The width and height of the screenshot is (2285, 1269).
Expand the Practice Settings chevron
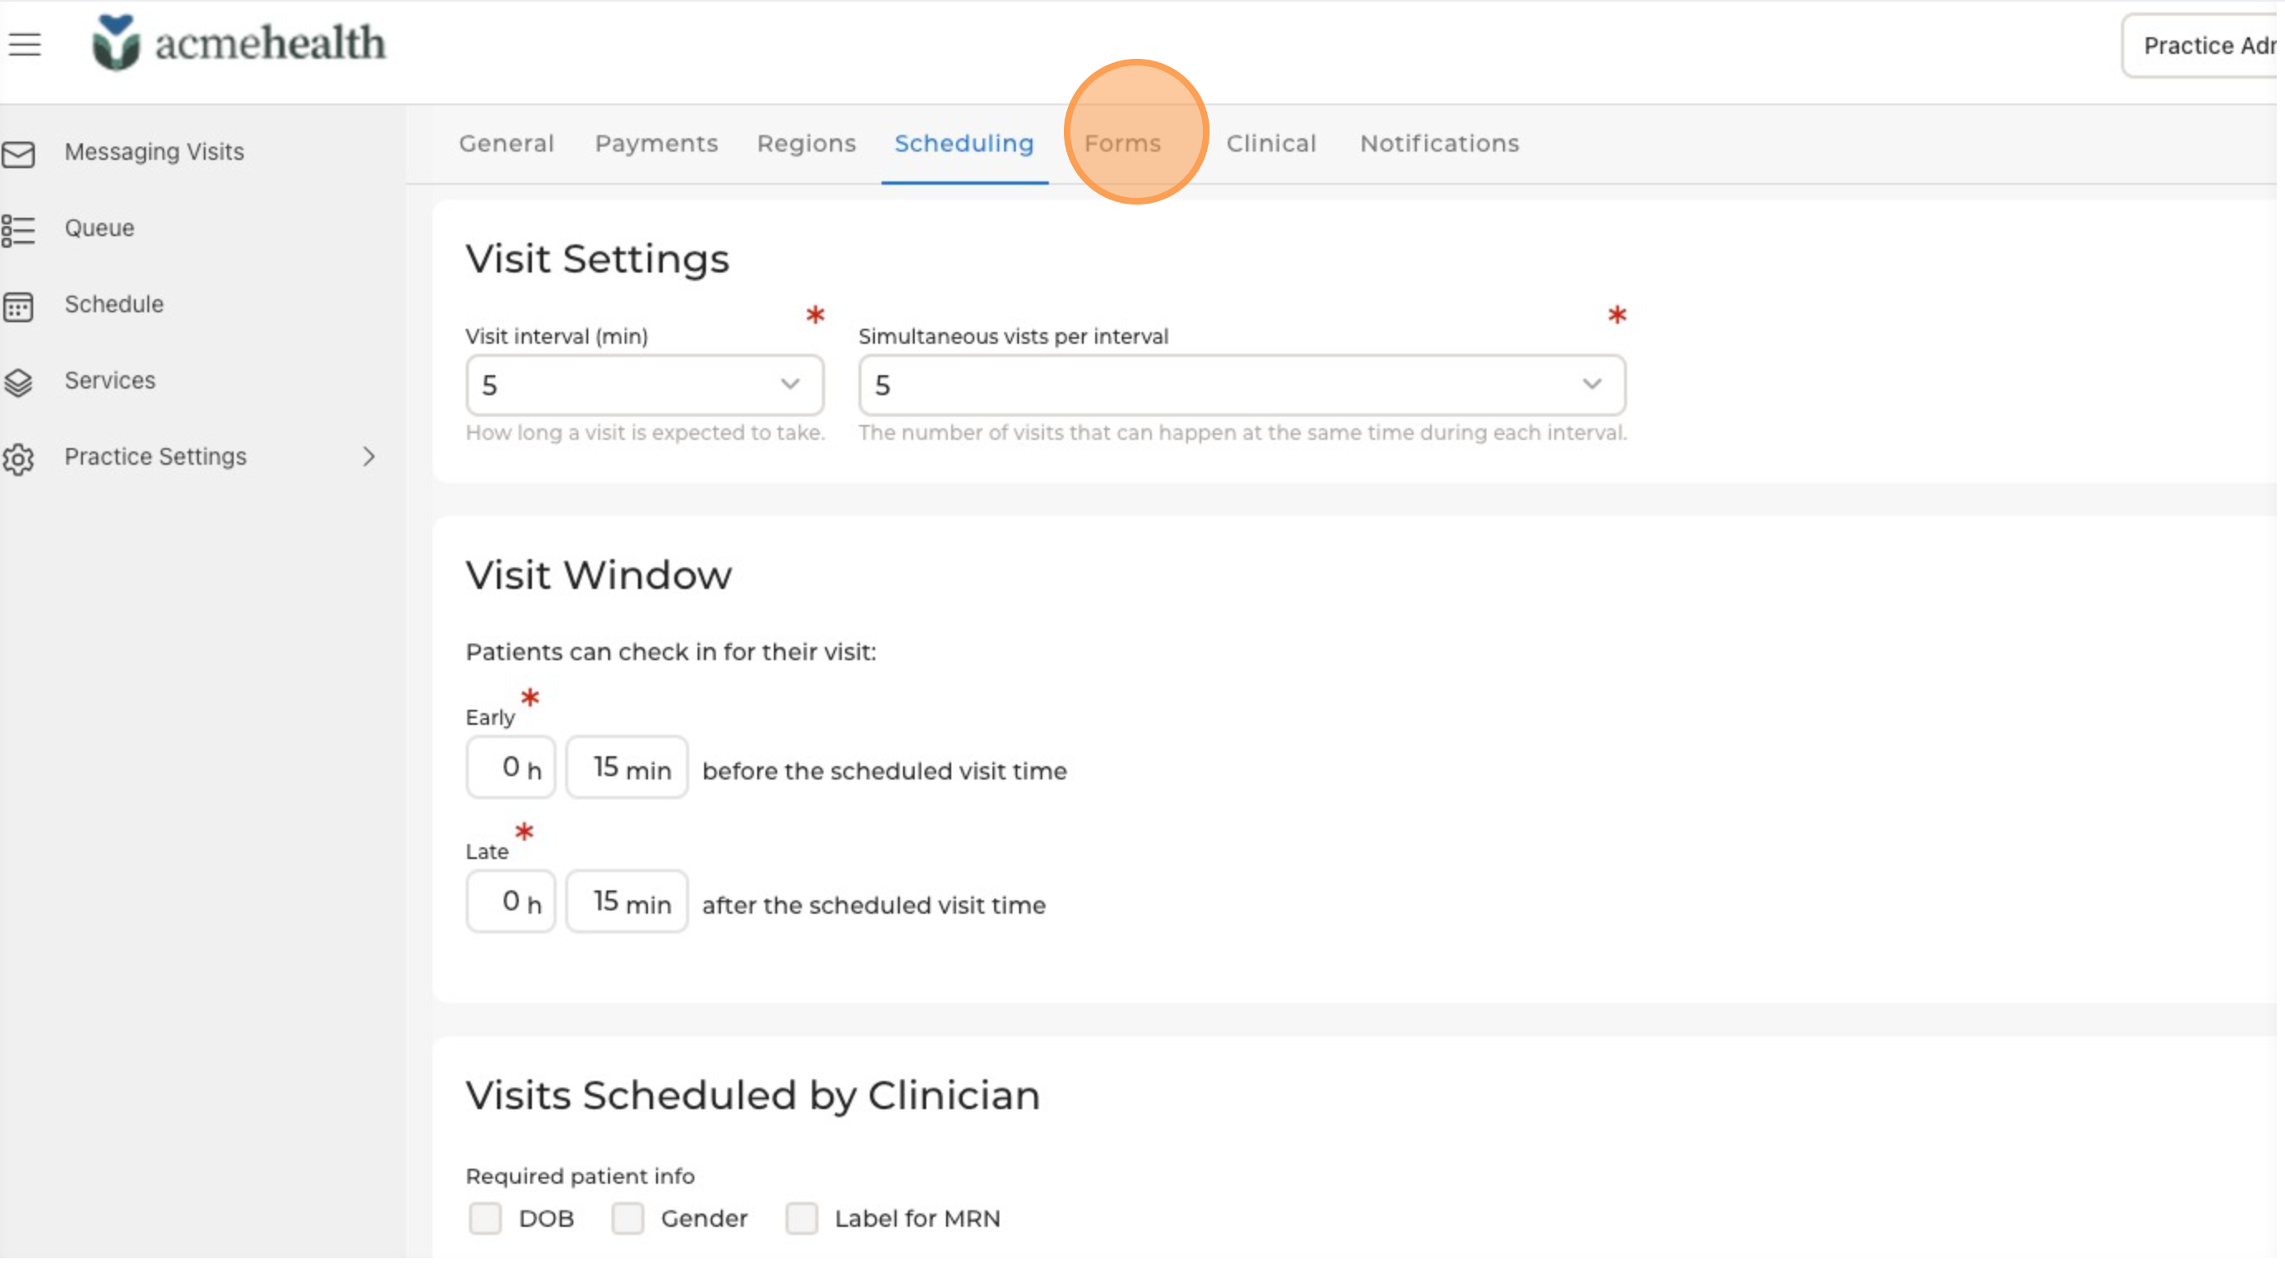[369, 457]
